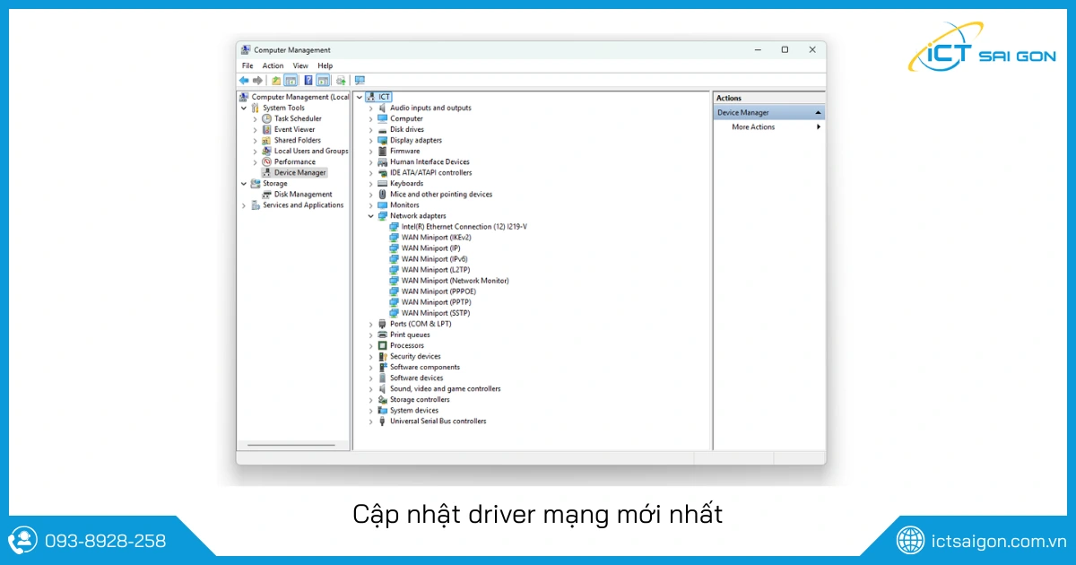Collapse the Device Manager actions section arrow
Screen dimensions: 1076x565
coord(818,113)
